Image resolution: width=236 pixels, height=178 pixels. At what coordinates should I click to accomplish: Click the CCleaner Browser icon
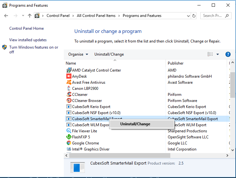(69, 100)
